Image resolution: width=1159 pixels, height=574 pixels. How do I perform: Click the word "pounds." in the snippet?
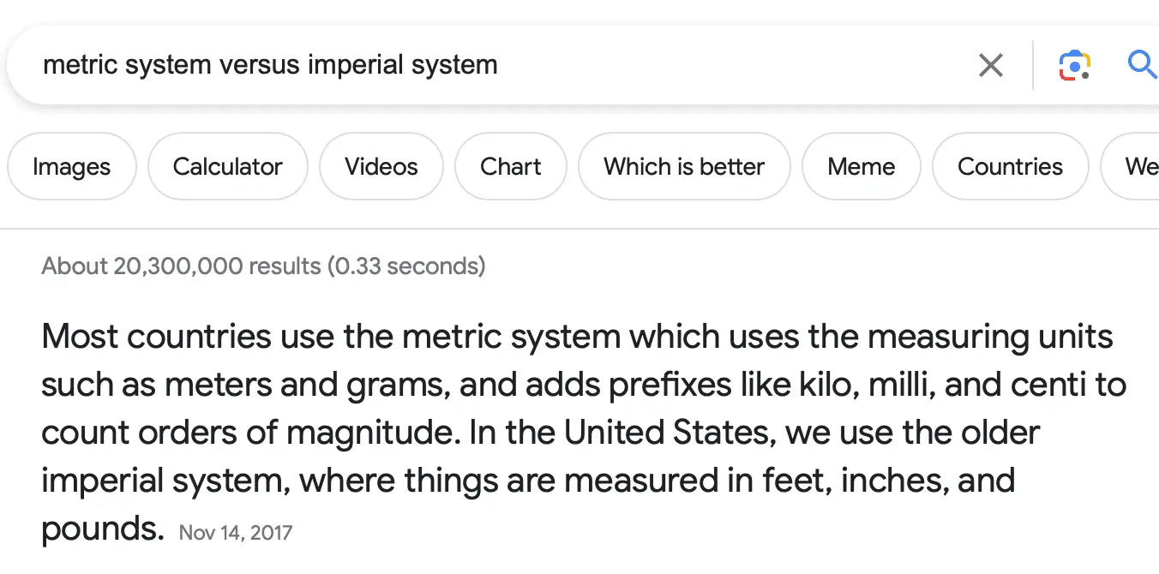(x=102, y=529)
